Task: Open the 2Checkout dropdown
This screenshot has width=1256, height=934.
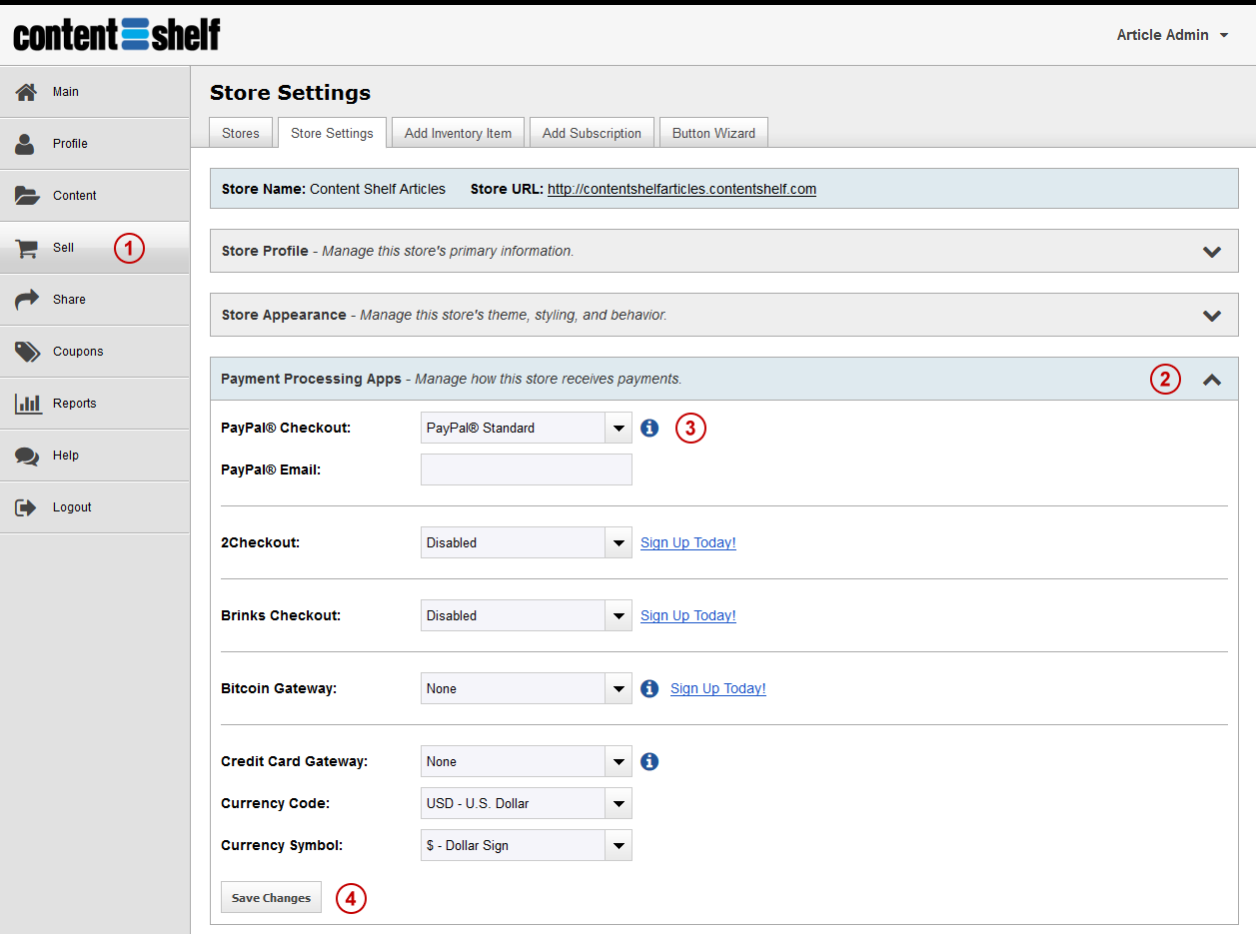Action: (527, 542)
